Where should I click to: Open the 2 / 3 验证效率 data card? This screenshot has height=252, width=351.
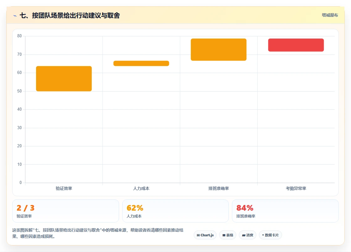coord(65,211)
